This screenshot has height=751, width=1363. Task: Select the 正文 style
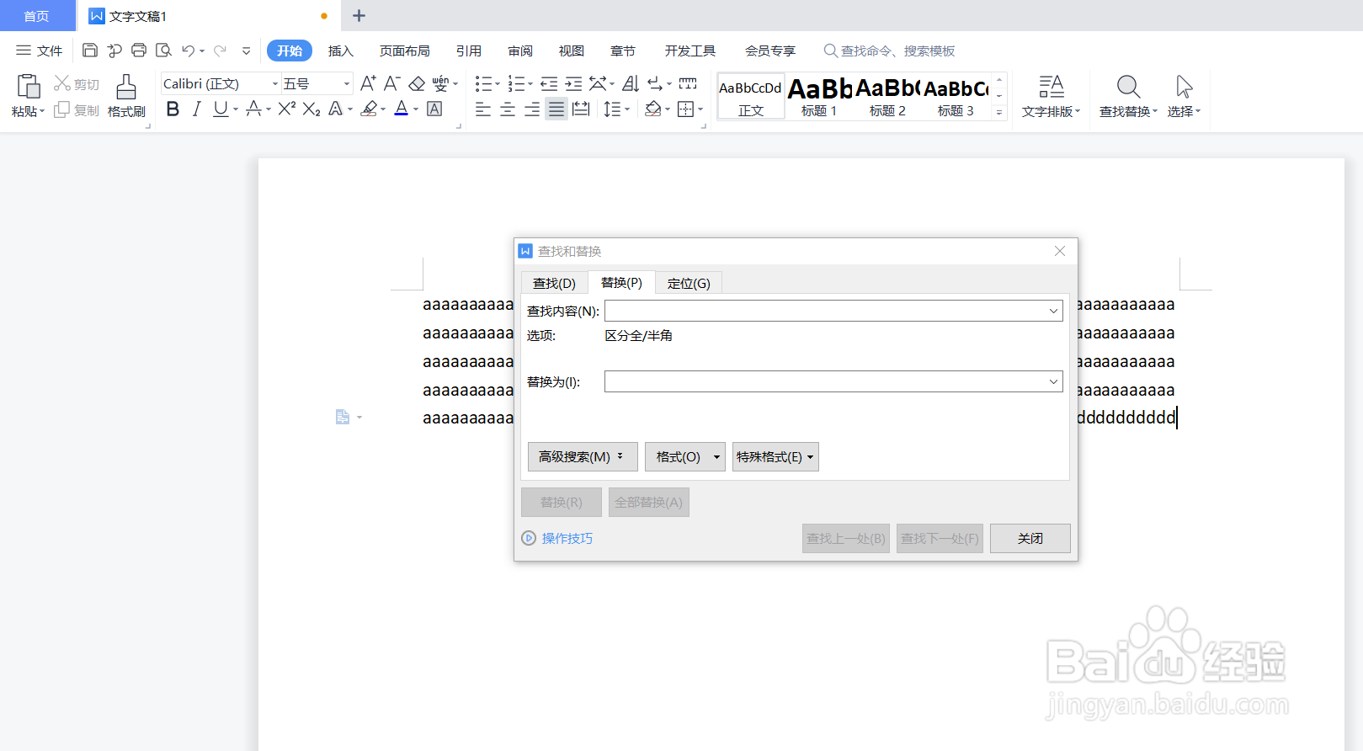(751, 97)
